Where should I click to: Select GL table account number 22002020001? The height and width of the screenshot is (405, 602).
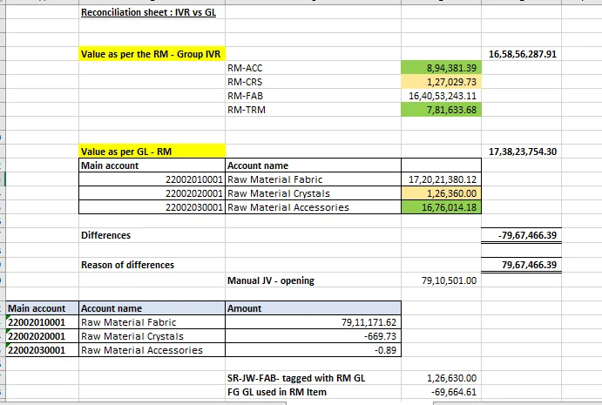(152, 193)
